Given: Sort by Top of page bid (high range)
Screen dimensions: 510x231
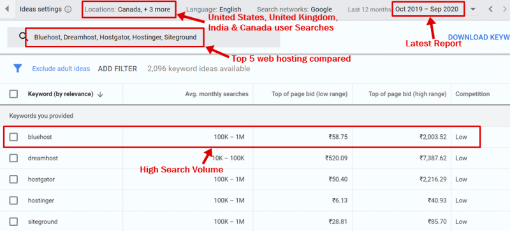Looking at the screenshot, I should point(407,94).
